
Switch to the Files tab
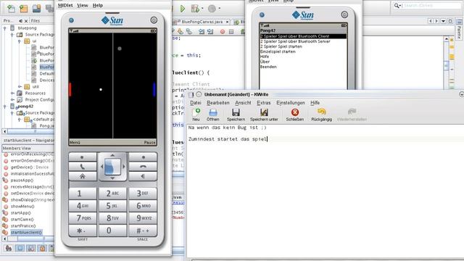tap(36, 21)
